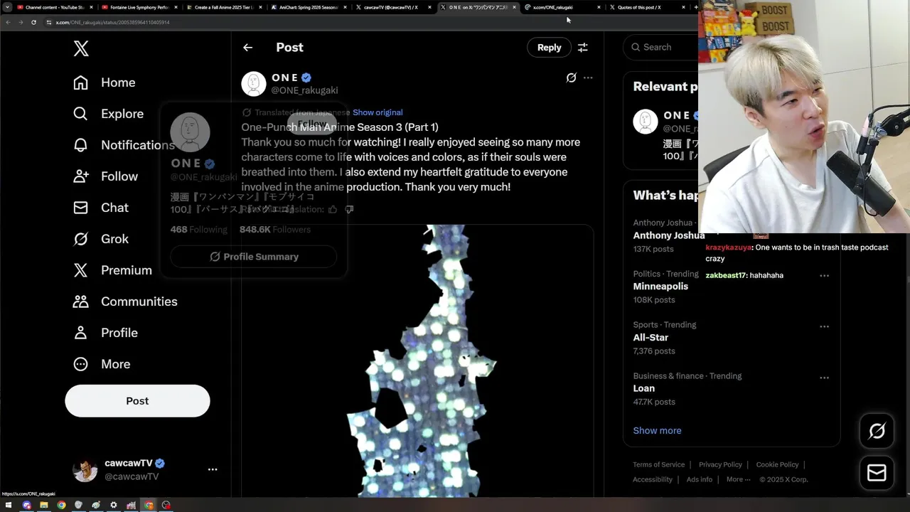Reload the page in browser toolbar
The height and width of the screenshot is (512, 910).
point(33,22)
